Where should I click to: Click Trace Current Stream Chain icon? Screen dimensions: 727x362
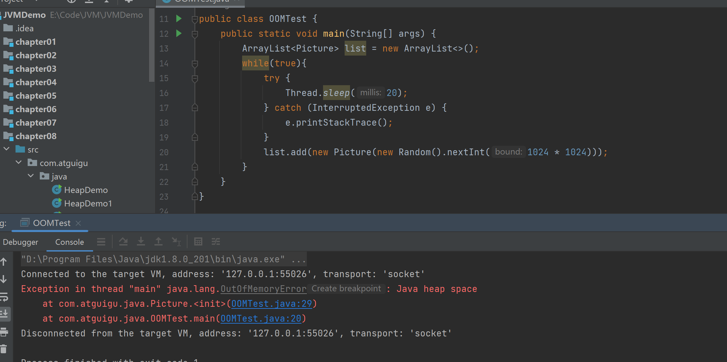click(x=216, y=241)
